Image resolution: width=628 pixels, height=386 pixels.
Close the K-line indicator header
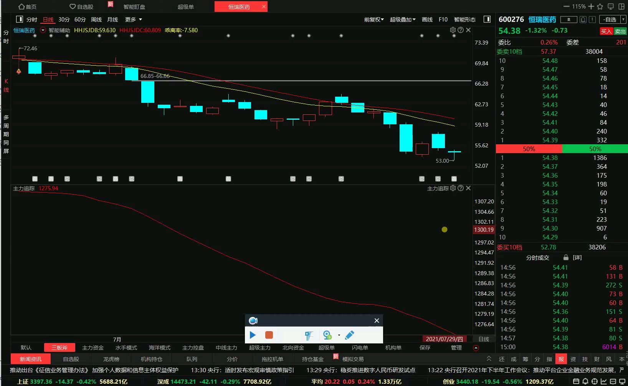468,30
